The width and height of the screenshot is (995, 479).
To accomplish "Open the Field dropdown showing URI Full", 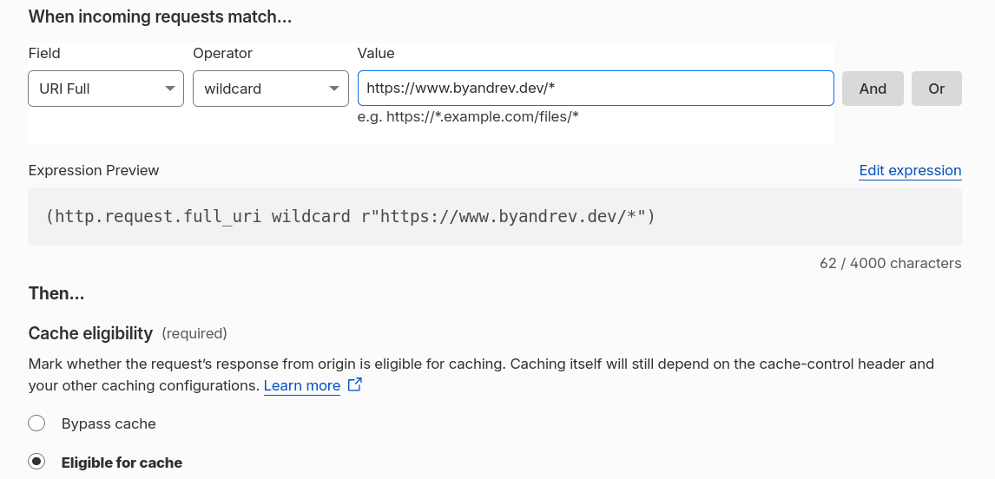I will tap(106, 89).
